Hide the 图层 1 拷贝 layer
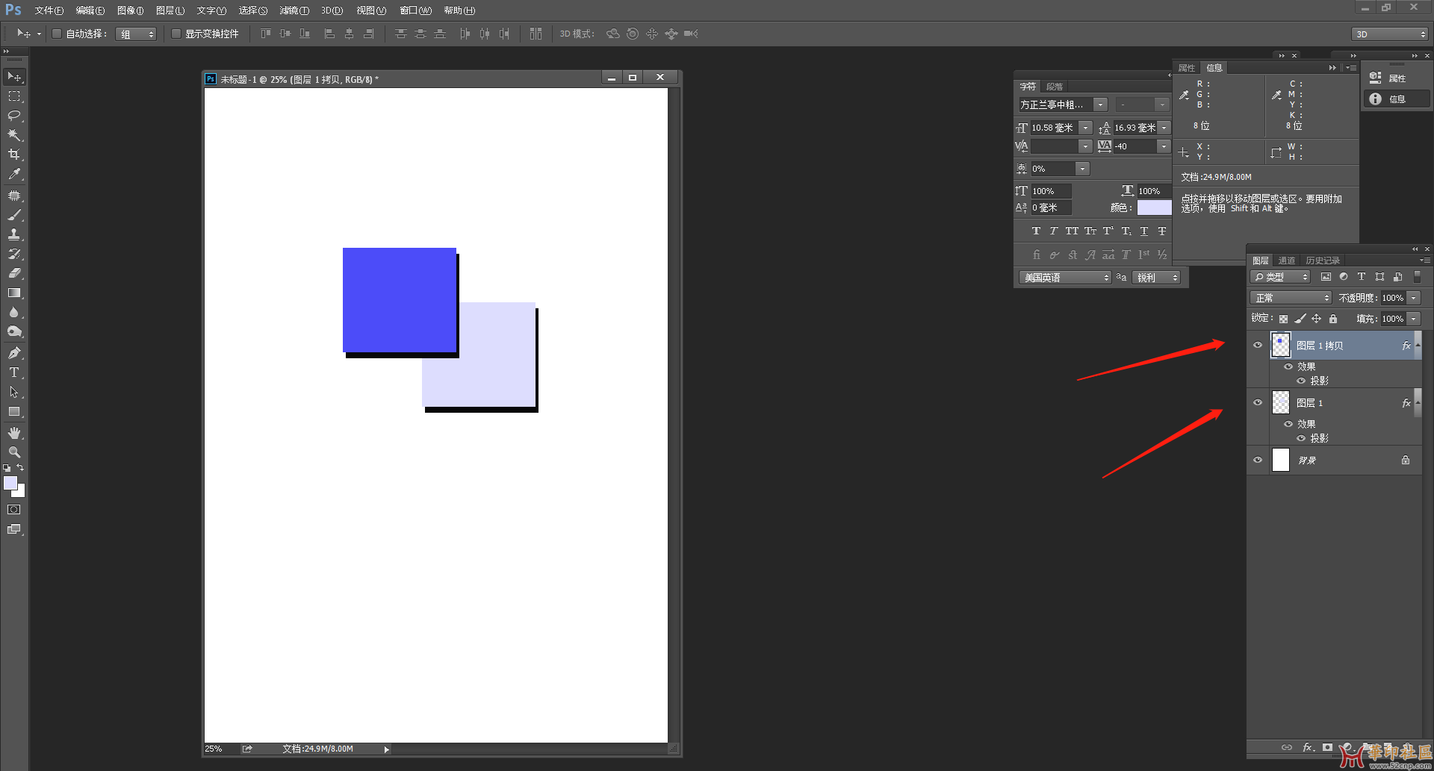The width and height of the screenshot is (1434, 771). (x=1258, y=345)
